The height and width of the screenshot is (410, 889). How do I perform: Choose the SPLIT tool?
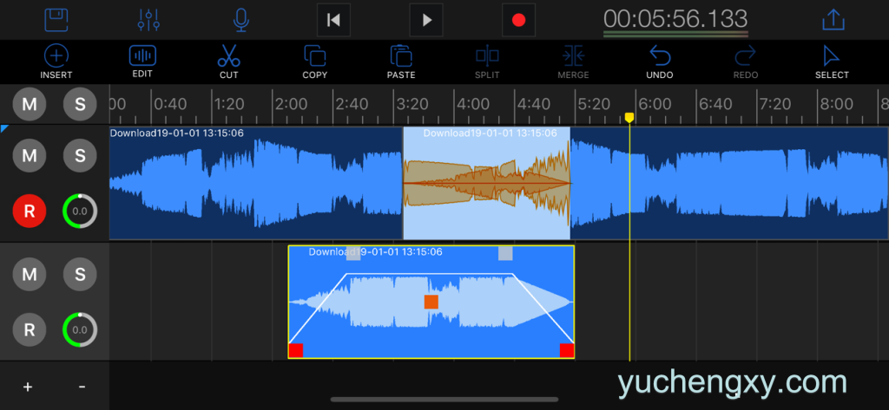click(x=488, y=62)
